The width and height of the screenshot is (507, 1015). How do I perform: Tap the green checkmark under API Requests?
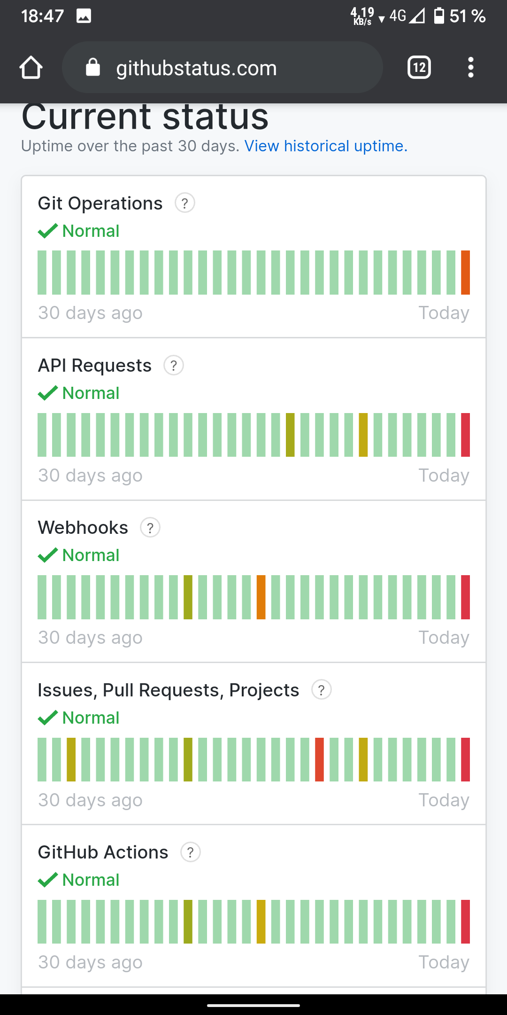[x=48, y=393]
